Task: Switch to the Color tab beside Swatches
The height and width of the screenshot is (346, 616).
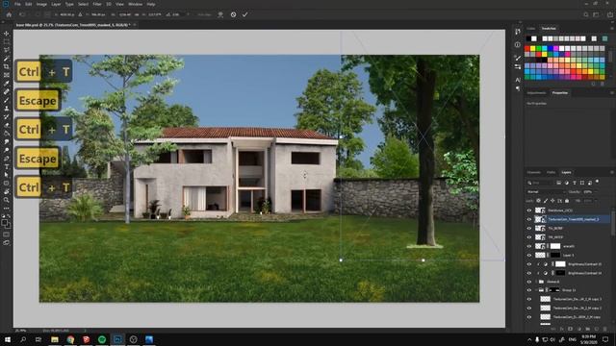Action: 530,28
